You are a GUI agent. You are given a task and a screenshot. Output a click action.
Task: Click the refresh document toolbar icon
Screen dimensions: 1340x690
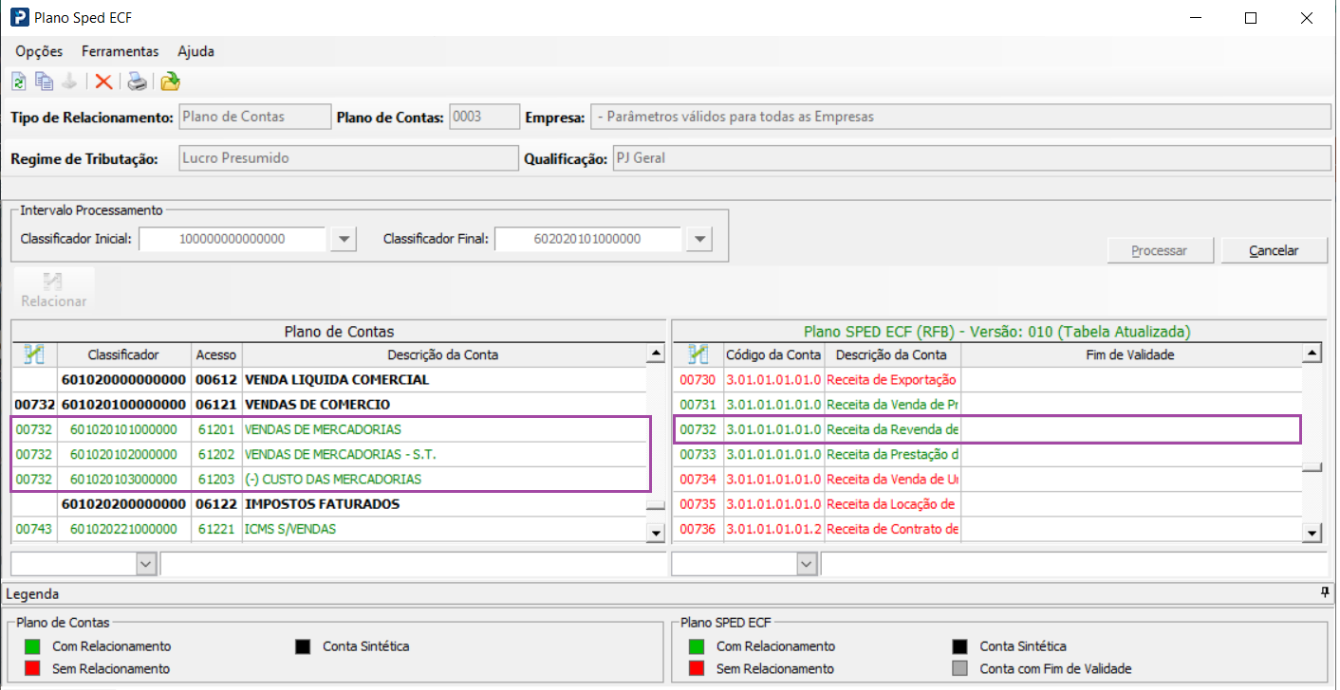pos(18,82)
